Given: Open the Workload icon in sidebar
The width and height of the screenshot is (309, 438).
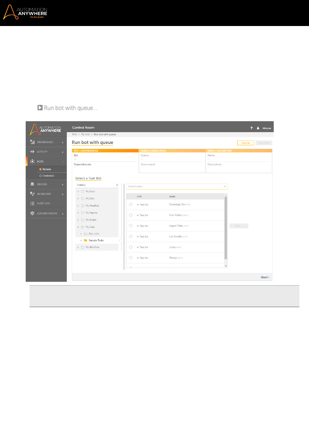Looking at the screenshot, I should (32, 194).
